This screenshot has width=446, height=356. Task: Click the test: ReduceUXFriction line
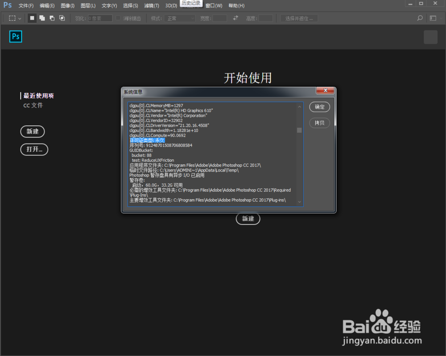pyautogui.click(x=153, y=160)
